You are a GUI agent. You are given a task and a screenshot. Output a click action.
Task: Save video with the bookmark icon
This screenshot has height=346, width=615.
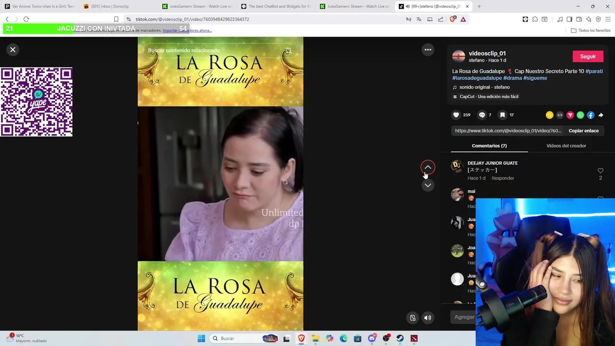[503, 115]
